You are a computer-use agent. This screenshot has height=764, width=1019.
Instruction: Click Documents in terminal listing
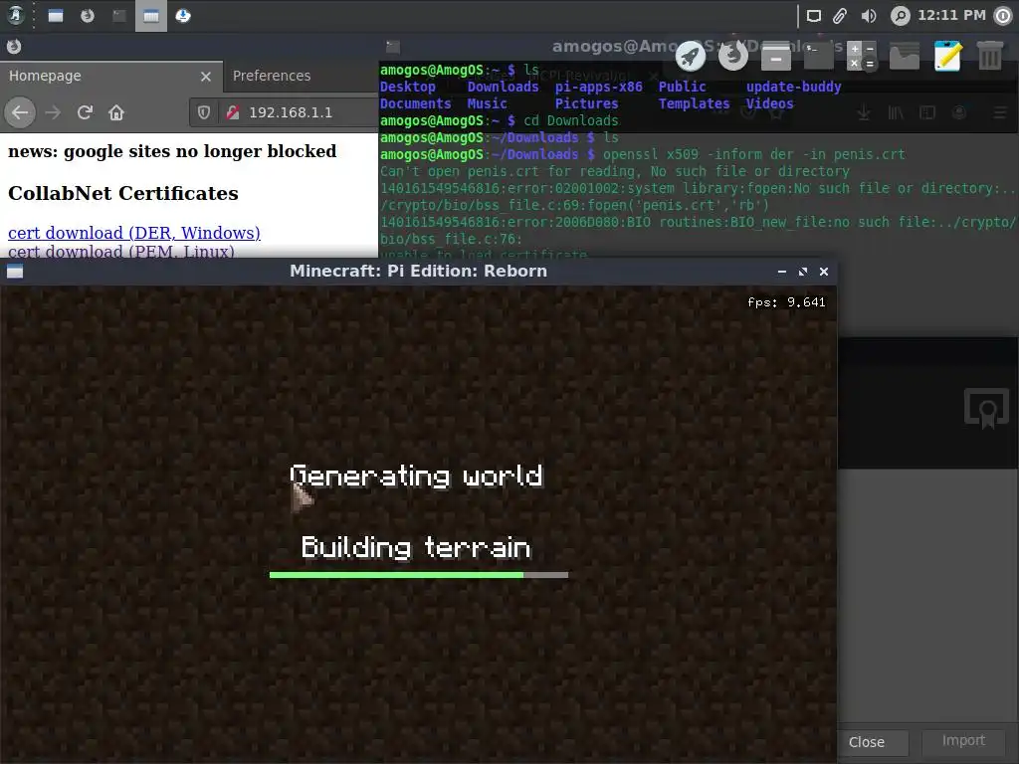415,103
